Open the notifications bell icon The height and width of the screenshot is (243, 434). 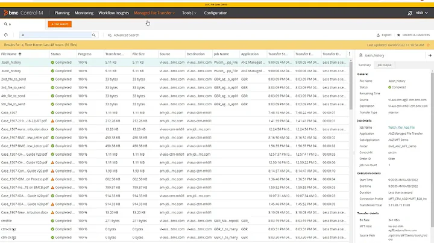410,13
